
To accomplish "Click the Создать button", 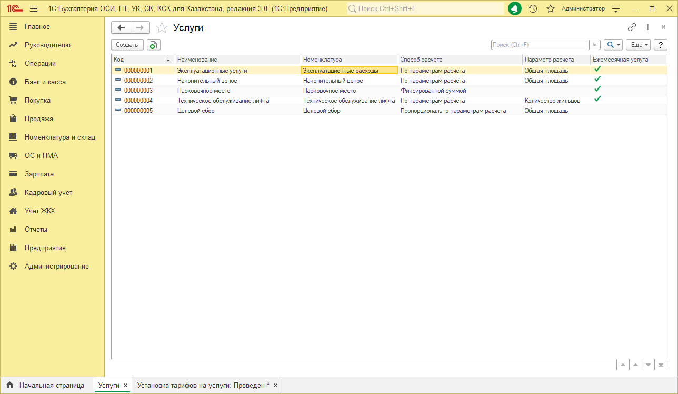I will [127, 45].
